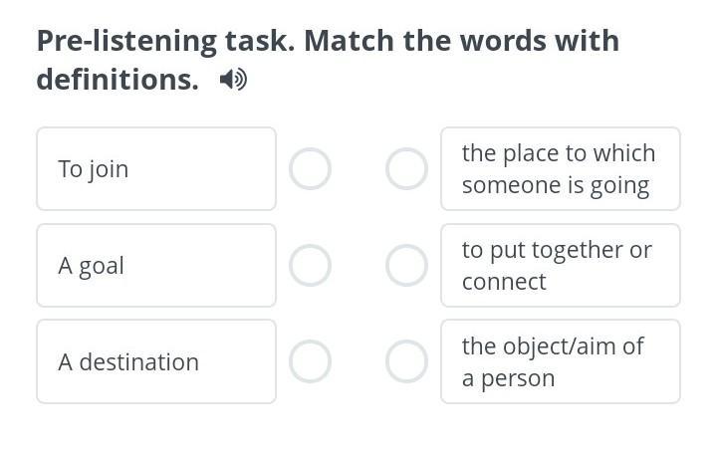Click the 'To join' word card
This screenshot has width=717, height=455.
(x=156, y=169)
